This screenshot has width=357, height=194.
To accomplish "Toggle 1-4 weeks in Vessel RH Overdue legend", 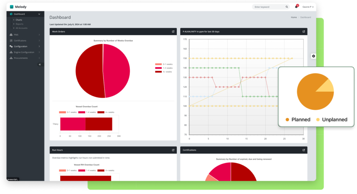I will [x=87, y=170].
